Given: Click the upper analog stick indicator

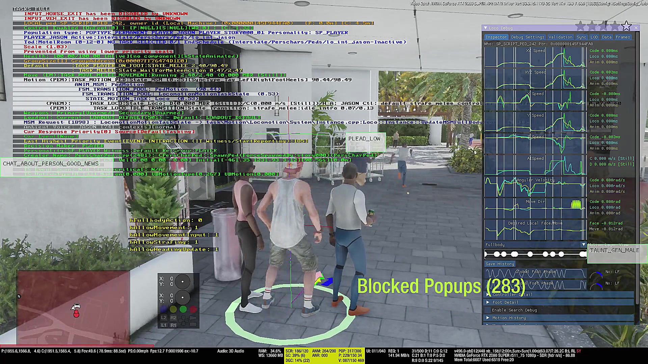Looking at the screenshot, I should [183, 281].
